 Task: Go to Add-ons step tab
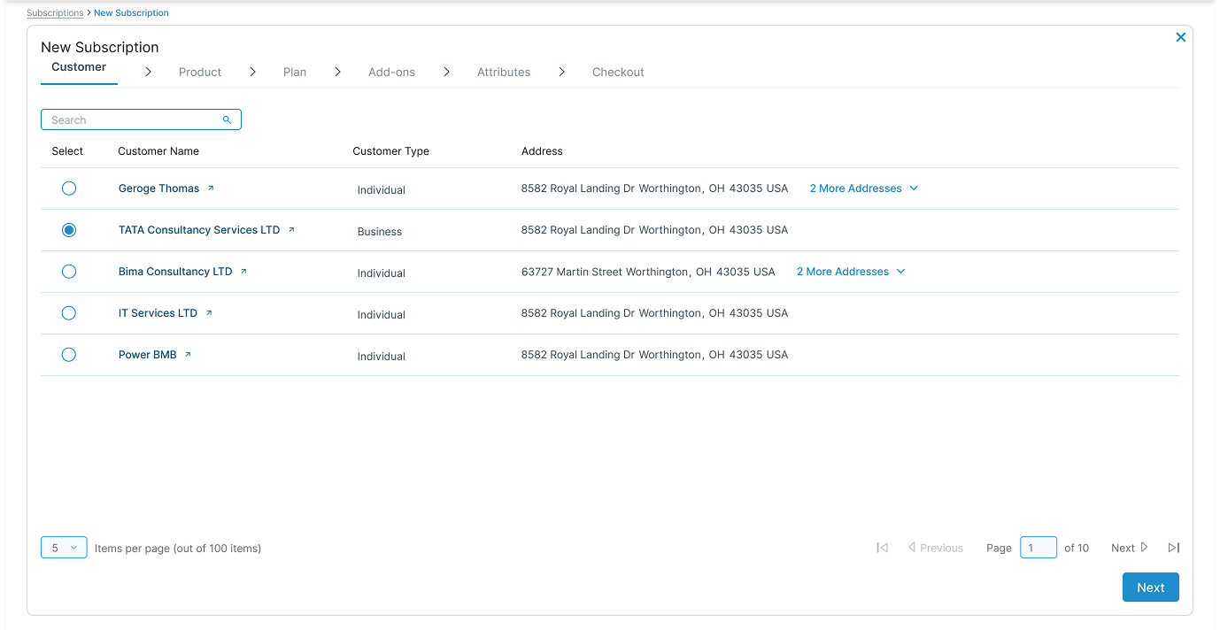coord(391,73)
